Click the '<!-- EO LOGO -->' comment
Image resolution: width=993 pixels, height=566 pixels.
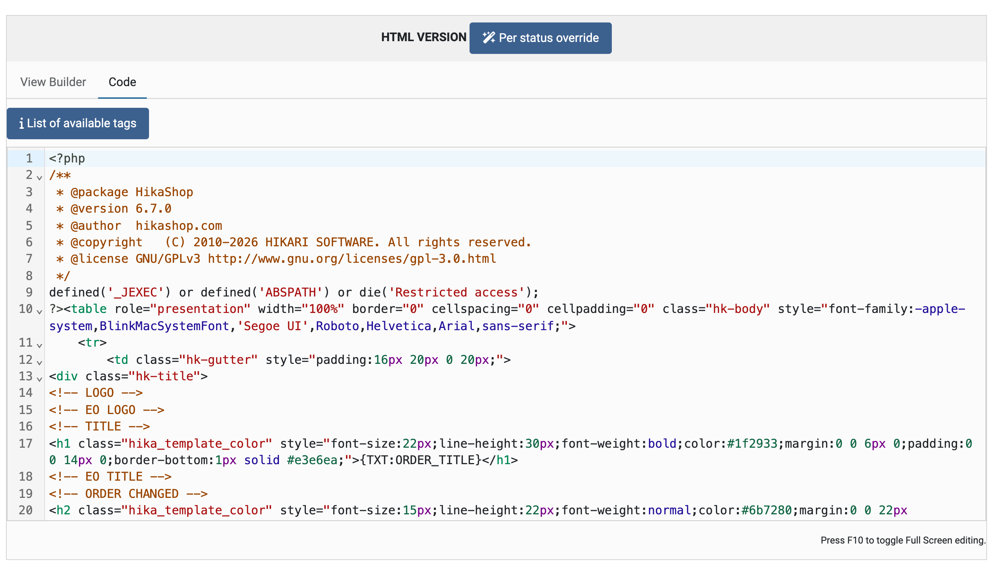coord(107,410)
